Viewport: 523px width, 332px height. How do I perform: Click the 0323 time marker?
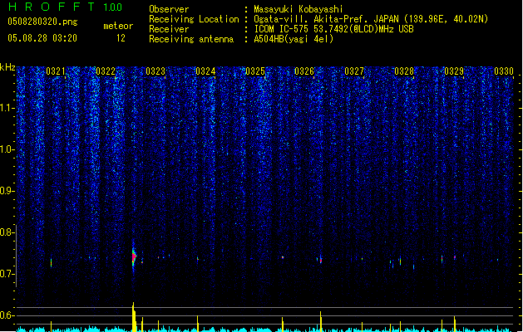pyautogui.click(x=155, y=71)
